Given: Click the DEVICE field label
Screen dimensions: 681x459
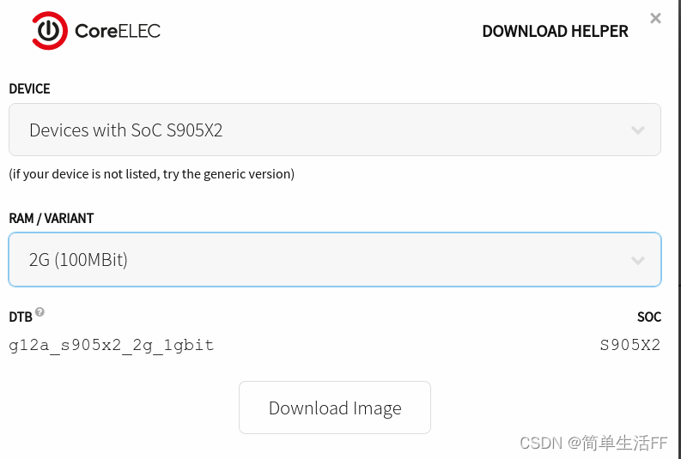Looking at the screenshot, I should tap(29, 89).
